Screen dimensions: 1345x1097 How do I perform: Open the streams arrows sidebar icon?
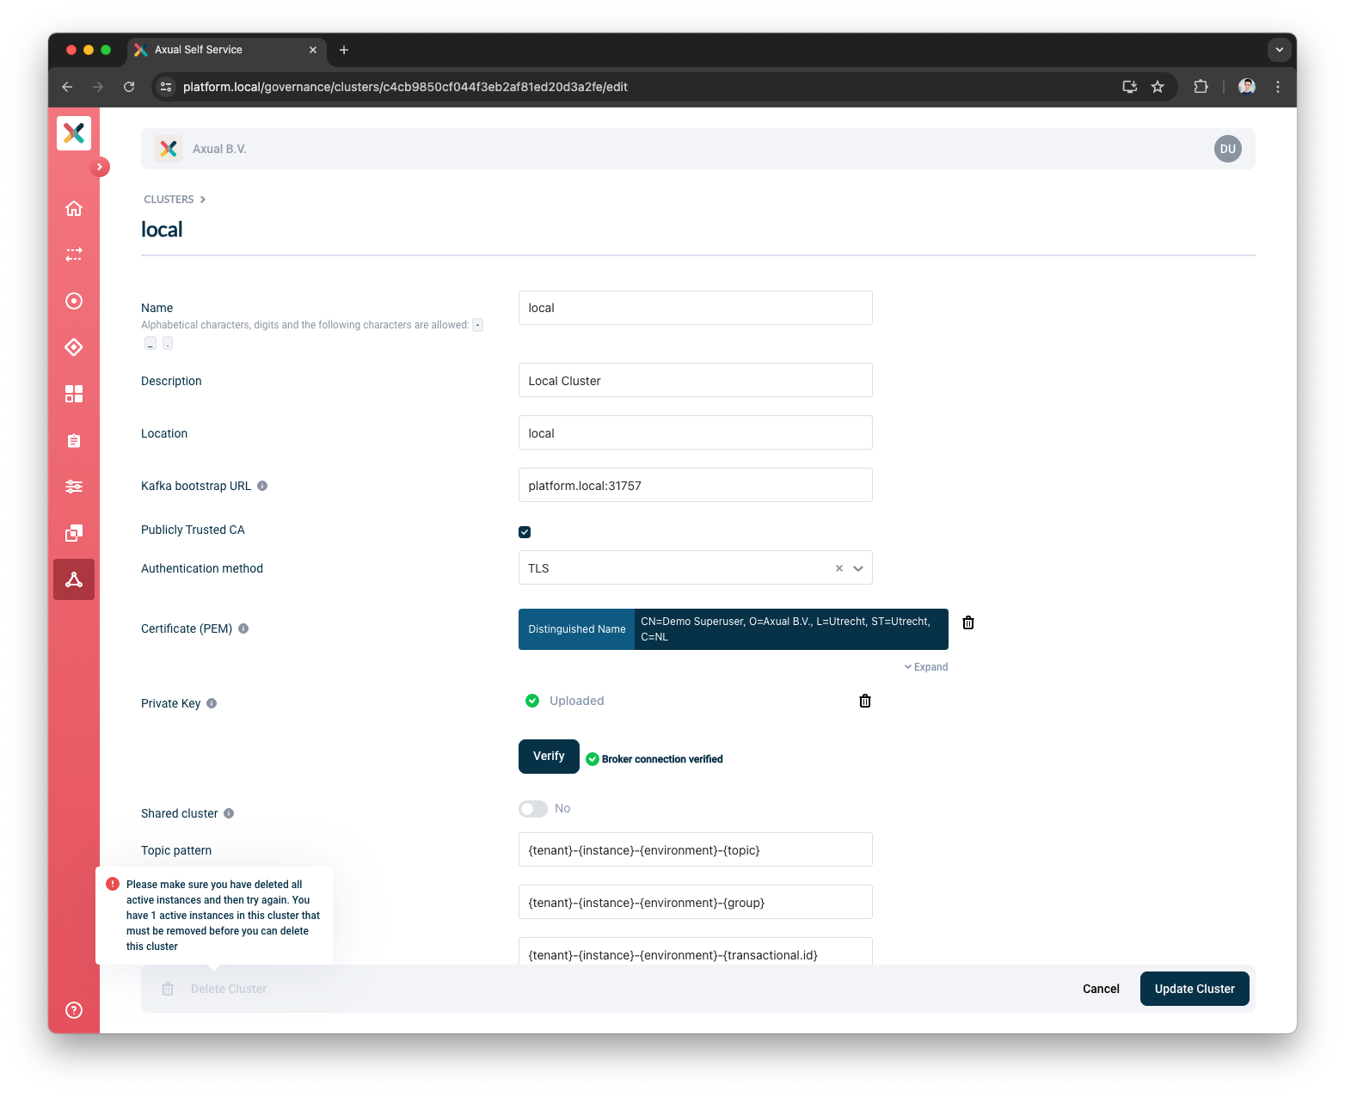74,254
